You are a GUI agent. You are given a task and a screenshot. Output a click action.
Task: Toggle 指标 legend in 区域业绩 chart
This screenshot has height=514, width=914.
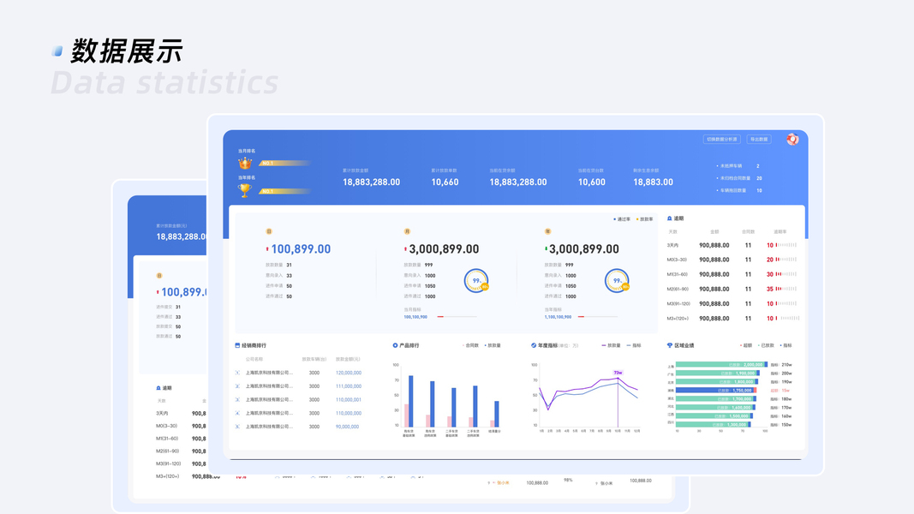pyautogui.click(x=786, y=345)
